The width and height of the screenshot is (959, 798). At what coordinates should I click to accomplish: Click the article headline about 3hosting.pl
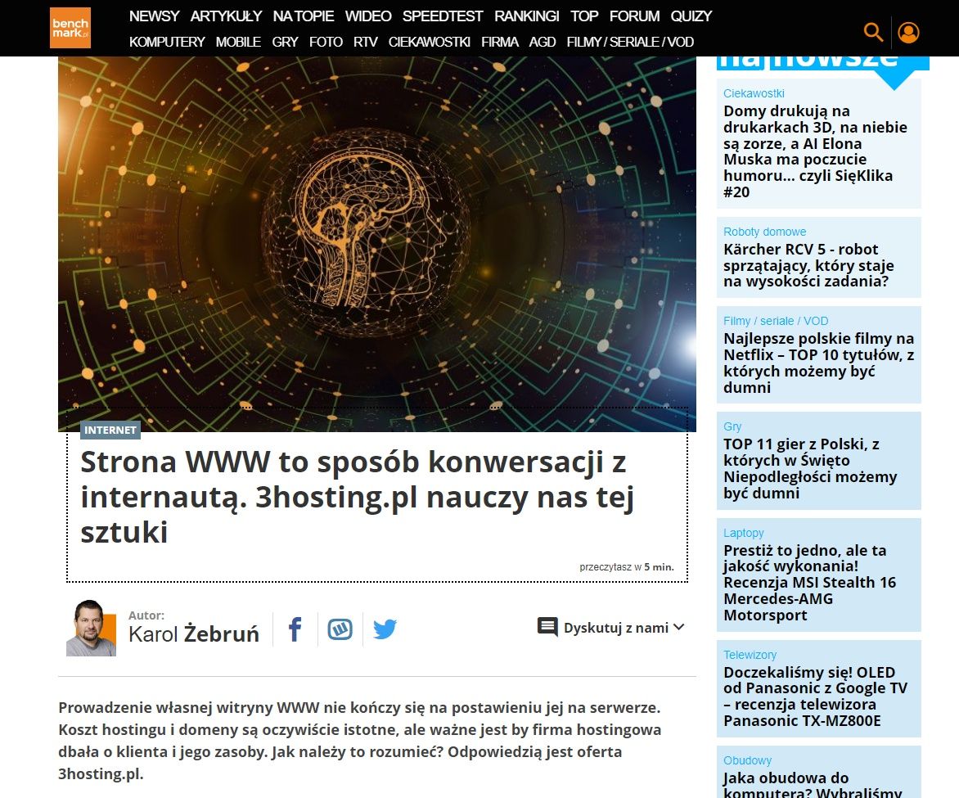(x=358, y=497)
